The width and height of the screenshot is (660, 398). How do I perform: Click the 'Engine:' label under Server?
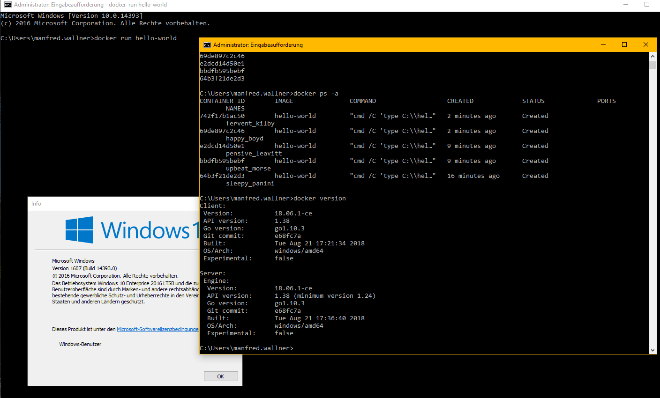217,281
